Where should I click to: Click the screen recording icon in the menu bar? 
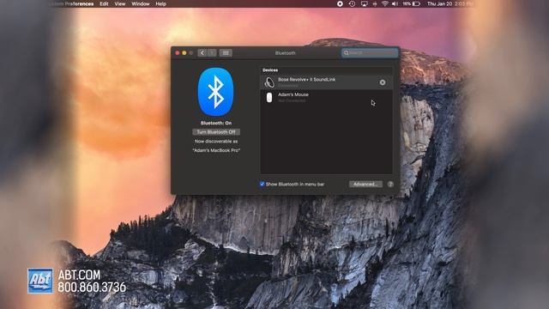click(340, 3)
